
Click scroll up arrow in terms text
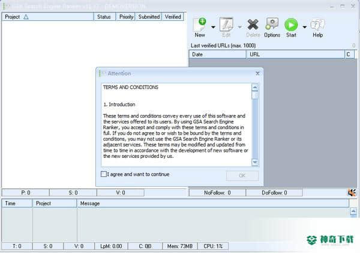[x=255, y=87]
